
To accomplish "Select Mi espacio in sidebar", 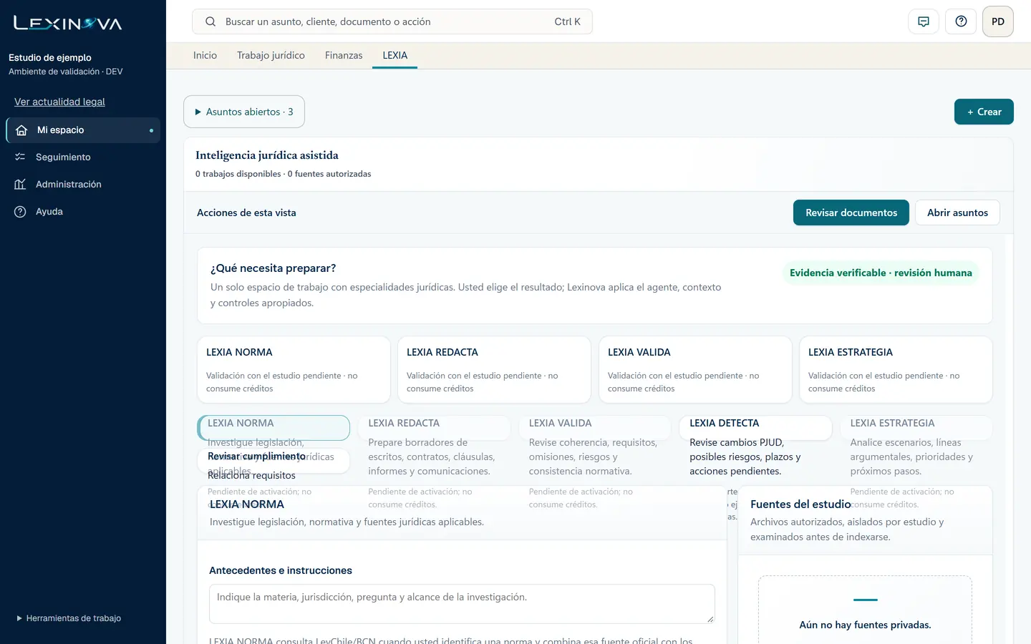I will 83,130.
